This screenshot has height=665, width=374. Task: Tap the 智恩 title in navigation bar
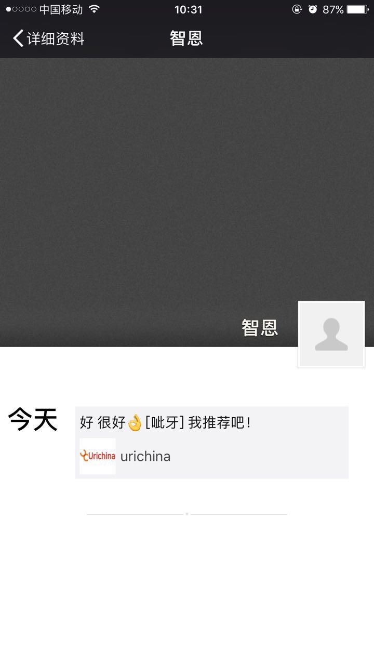coord(186,38)
